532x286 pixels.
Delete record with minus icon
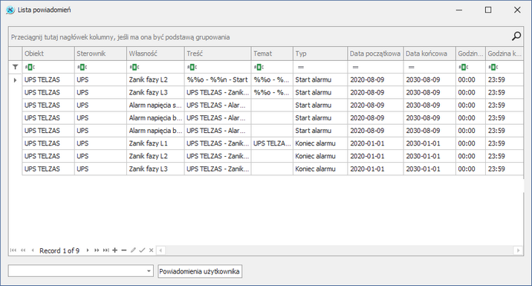coord(124,250)
